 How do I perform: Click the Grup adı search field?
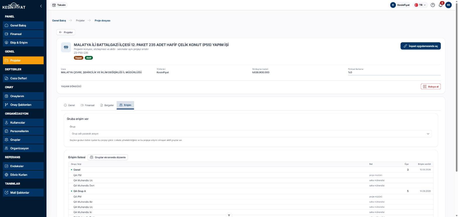[251, 134]
